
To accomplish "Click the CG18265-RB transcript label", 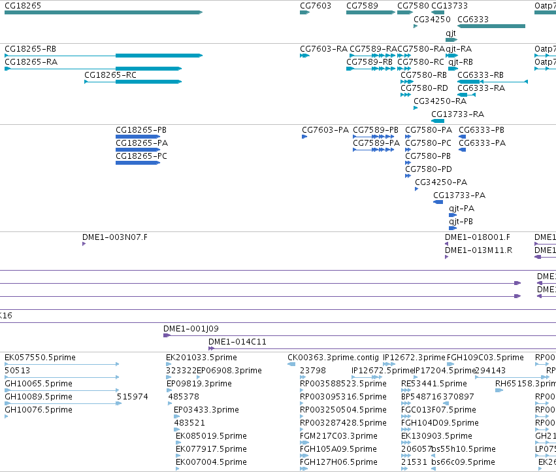I will point(31,48).
